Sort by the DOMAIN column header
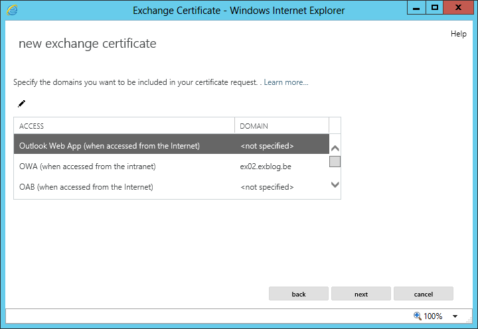Screen dimensions: 478x329 click(281, 126)
